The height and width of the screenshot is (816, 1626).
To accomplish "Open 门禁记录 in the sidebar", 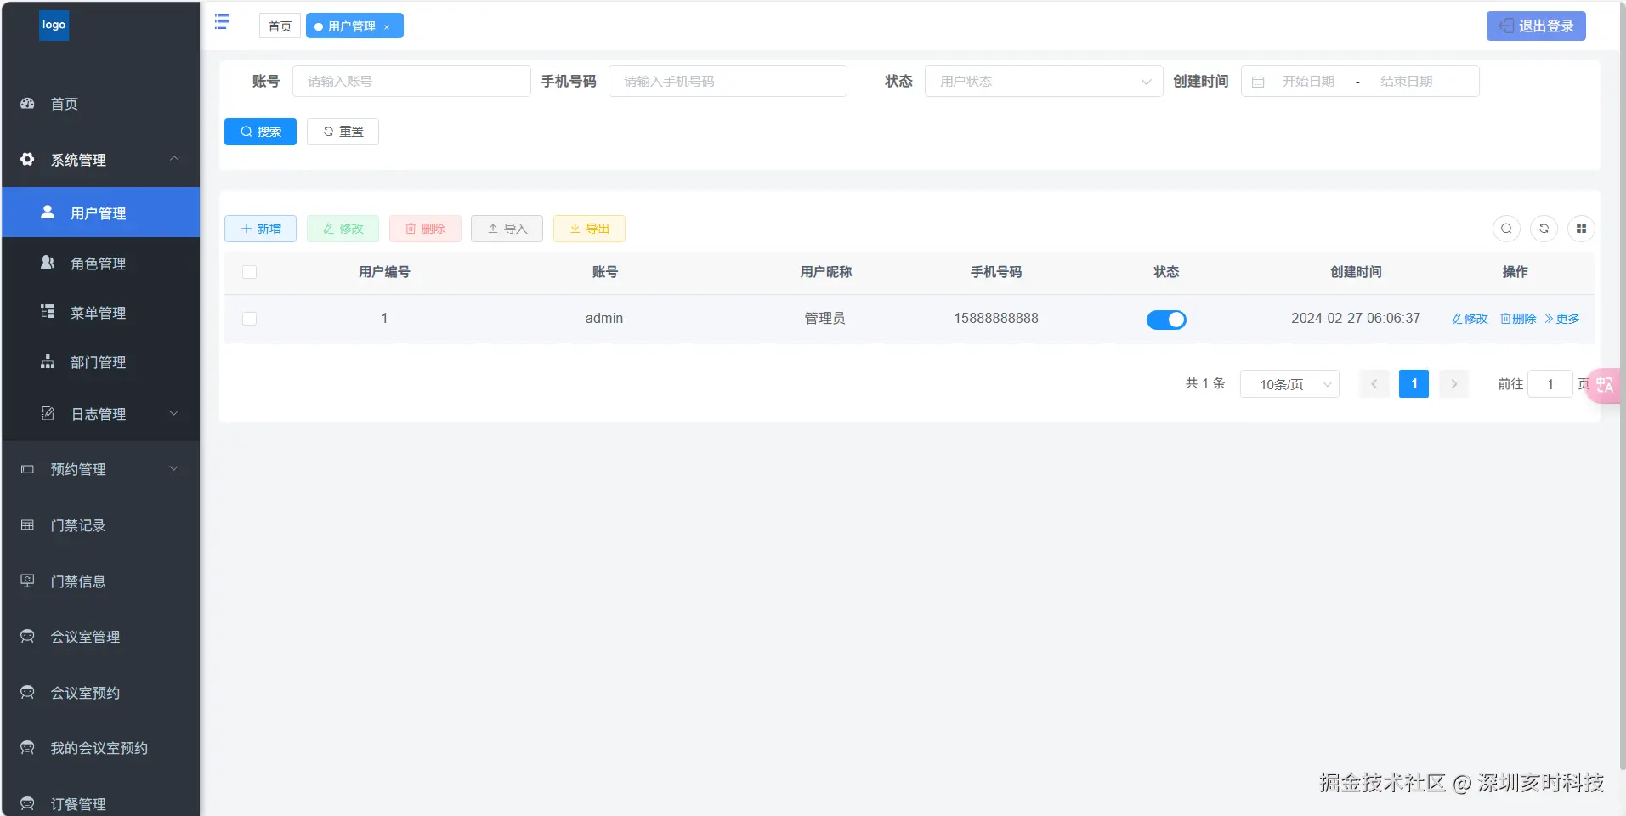I will (100, 525).
